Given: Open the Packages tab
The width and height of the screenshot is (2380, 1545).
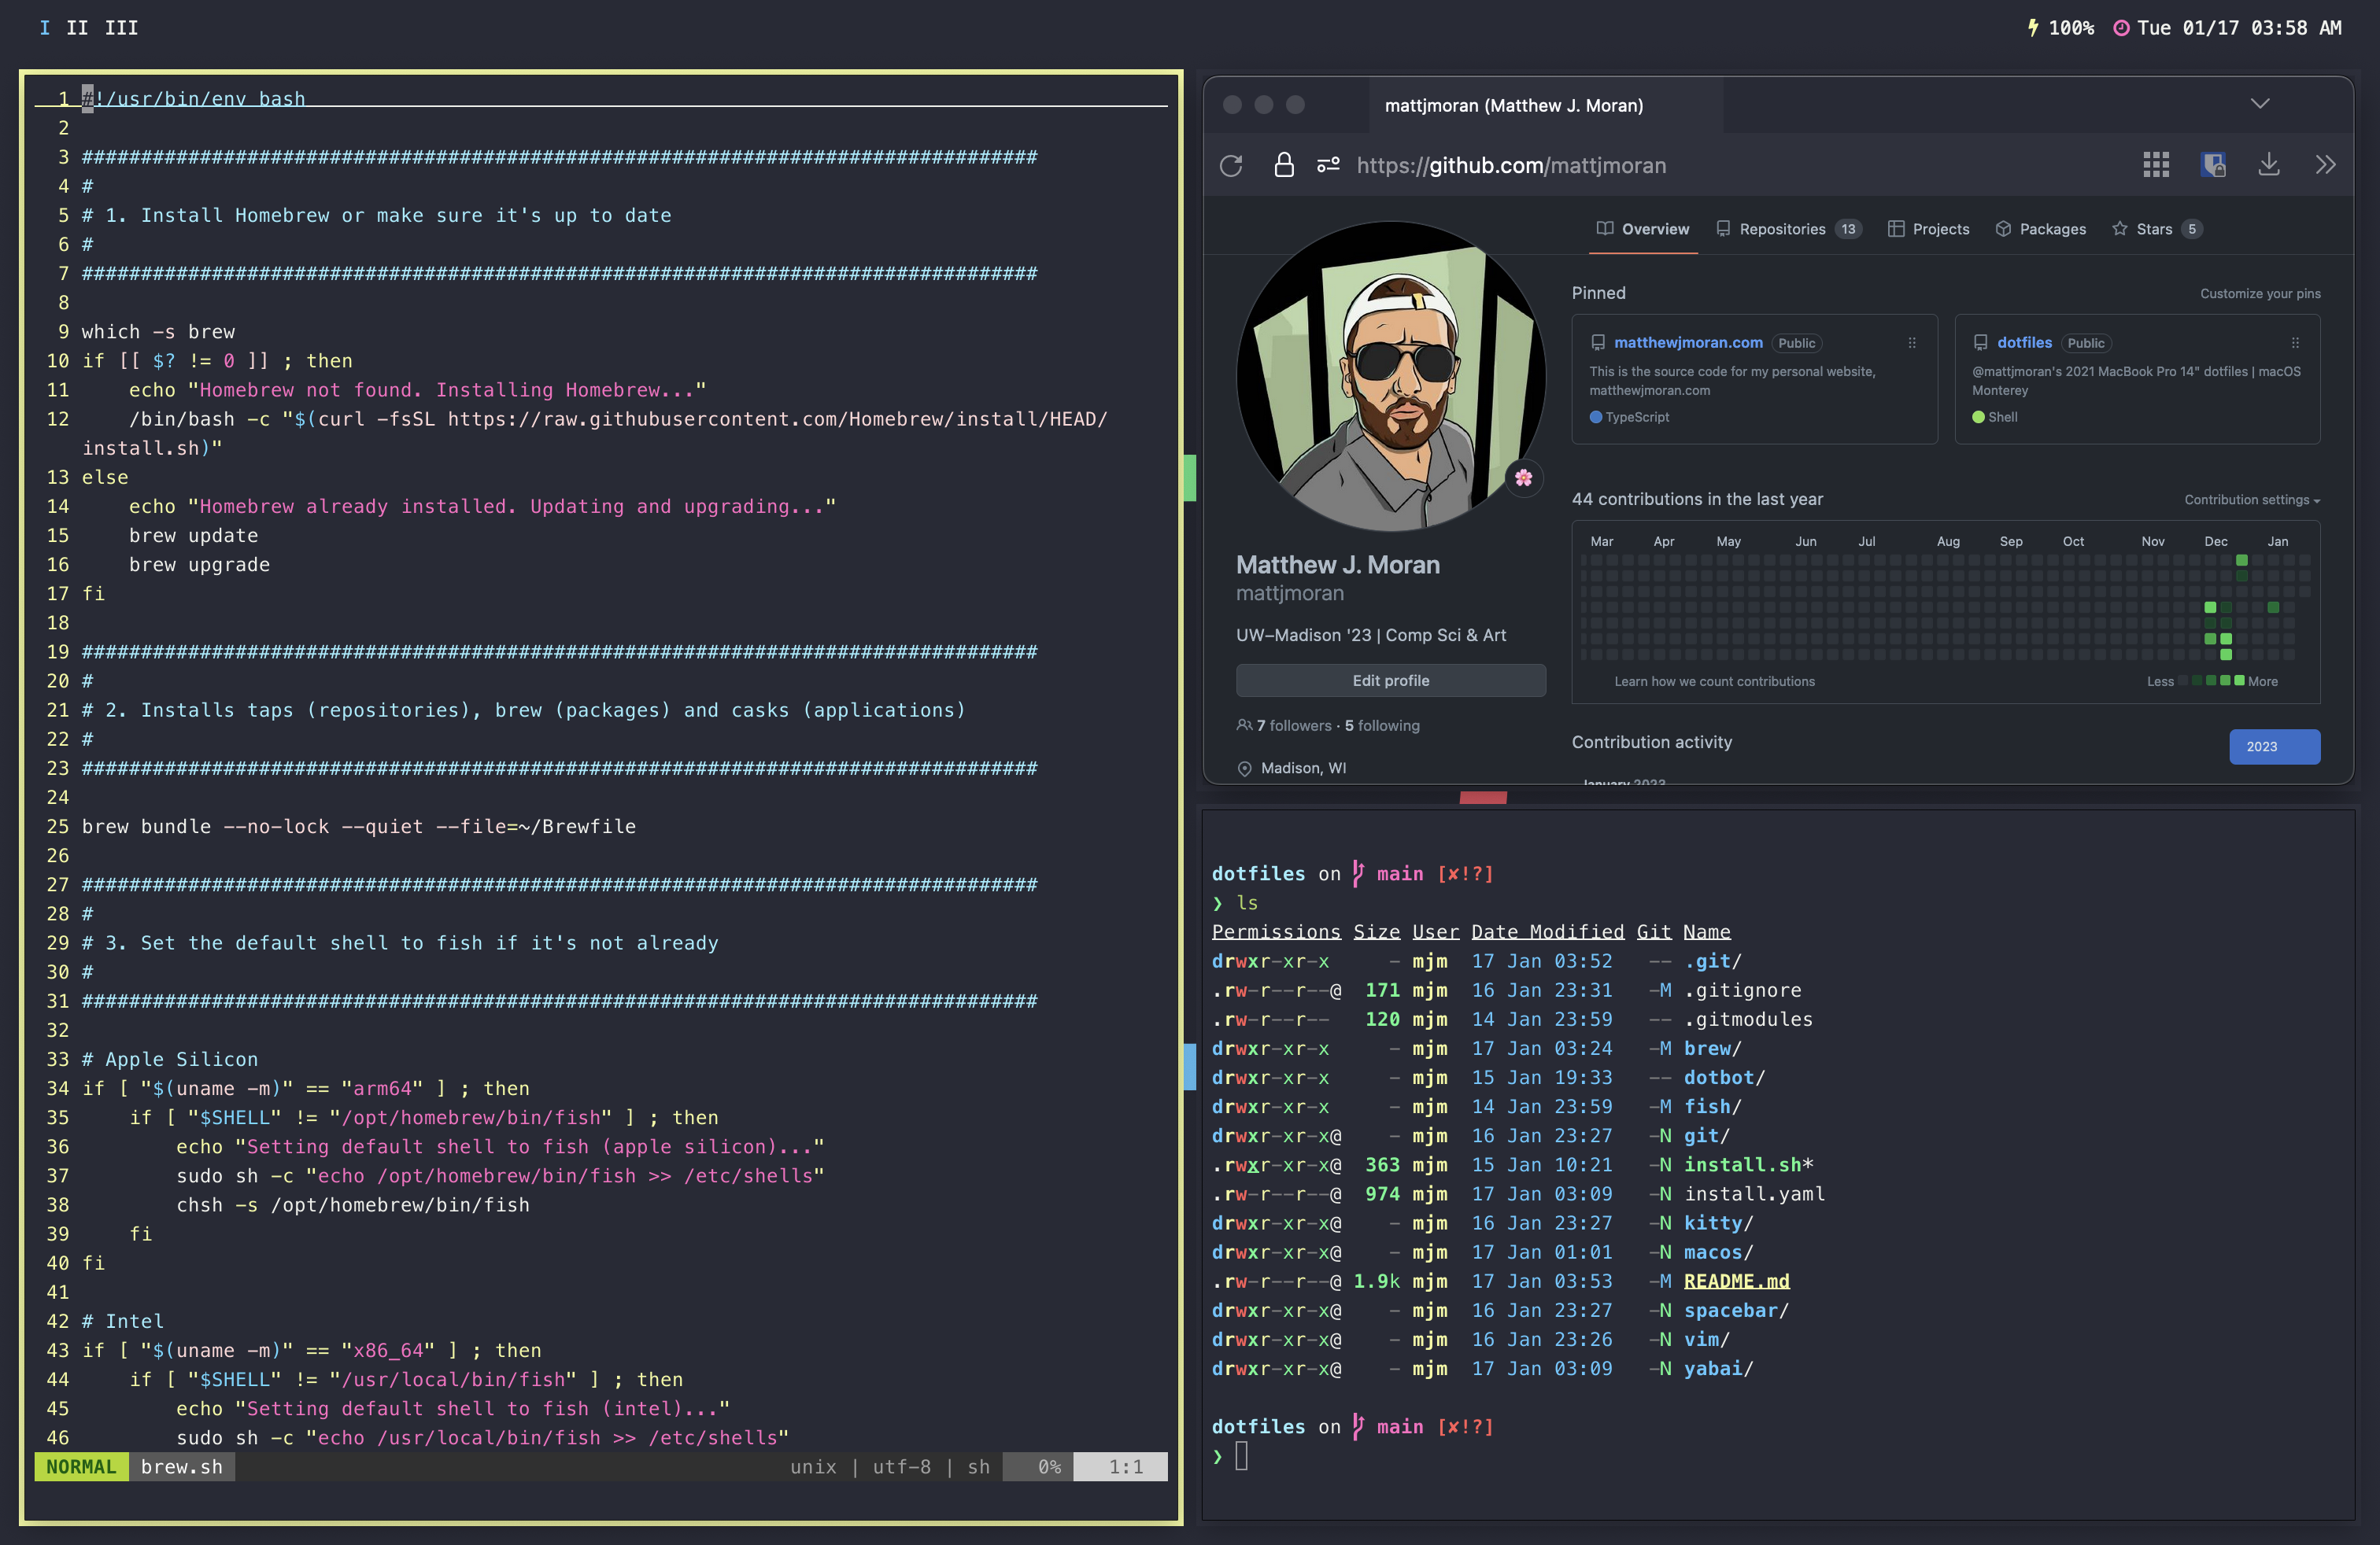Looking at the screenshot, I should (x=2040, y=229).
